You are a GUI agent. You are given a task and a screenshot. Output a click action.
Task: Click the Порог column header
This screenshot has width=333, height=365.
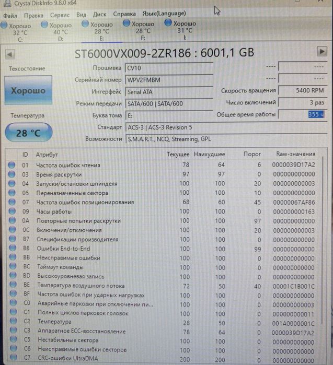[x=252, y=154]
